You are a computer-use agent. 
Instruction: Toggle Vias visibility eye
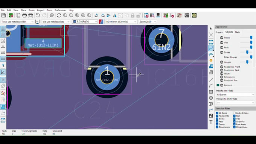tap(221, 42)
